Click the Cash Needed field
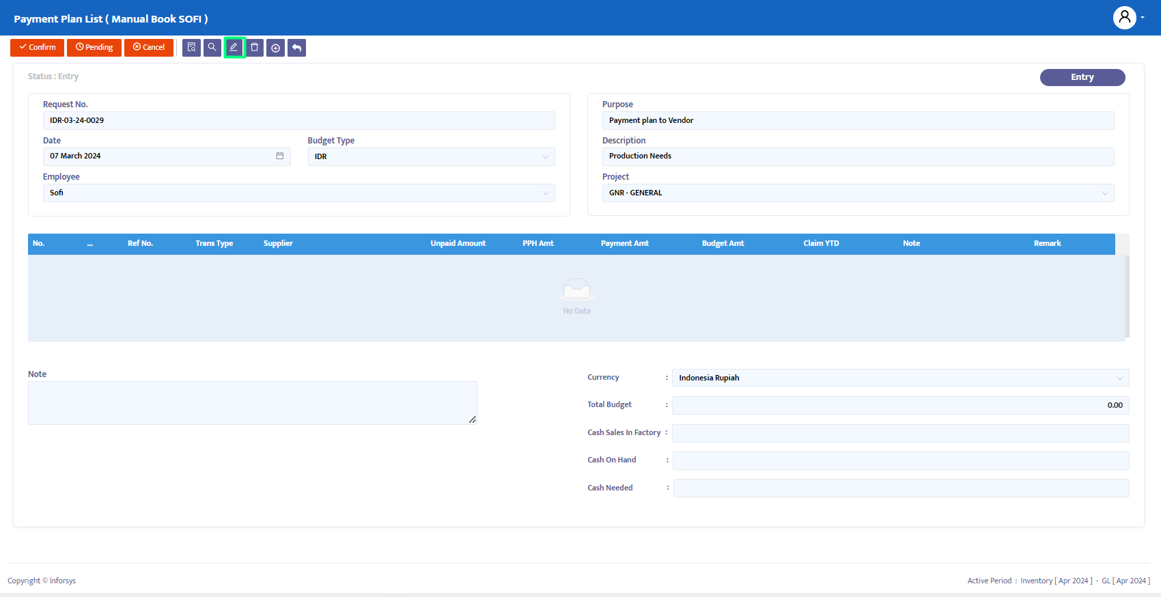This screenshot has height=597, width=1161. [901, 488]
